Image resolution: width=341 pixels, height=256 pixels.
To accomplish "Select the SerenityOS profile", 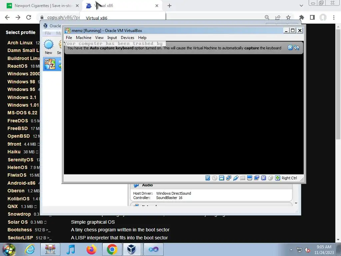I will coord(20,160).
